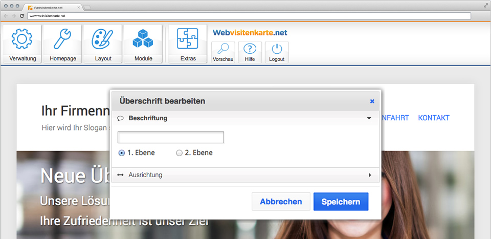Click the Vorschau magnifier button
The width and height of the screenshot is (491, 239).
click(223, 52)
